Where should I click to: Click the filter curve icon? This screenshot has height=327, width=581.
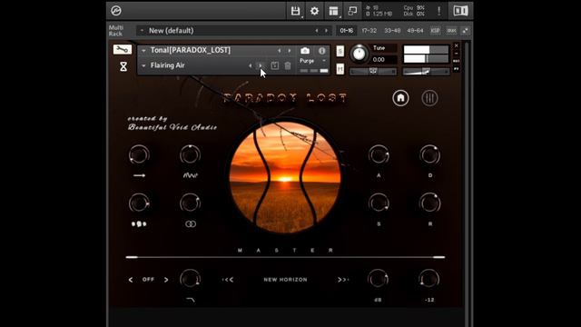point(190,300)
